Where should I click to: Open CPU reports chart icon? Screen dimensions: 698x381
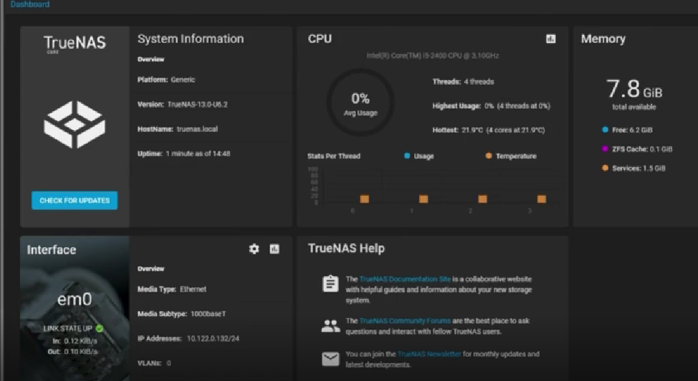tap(550, 39)
